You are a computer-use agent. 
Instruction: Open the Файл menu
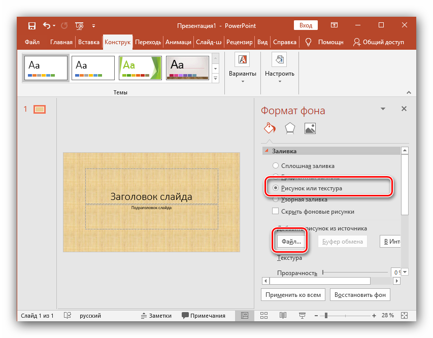tap(32, 42)
